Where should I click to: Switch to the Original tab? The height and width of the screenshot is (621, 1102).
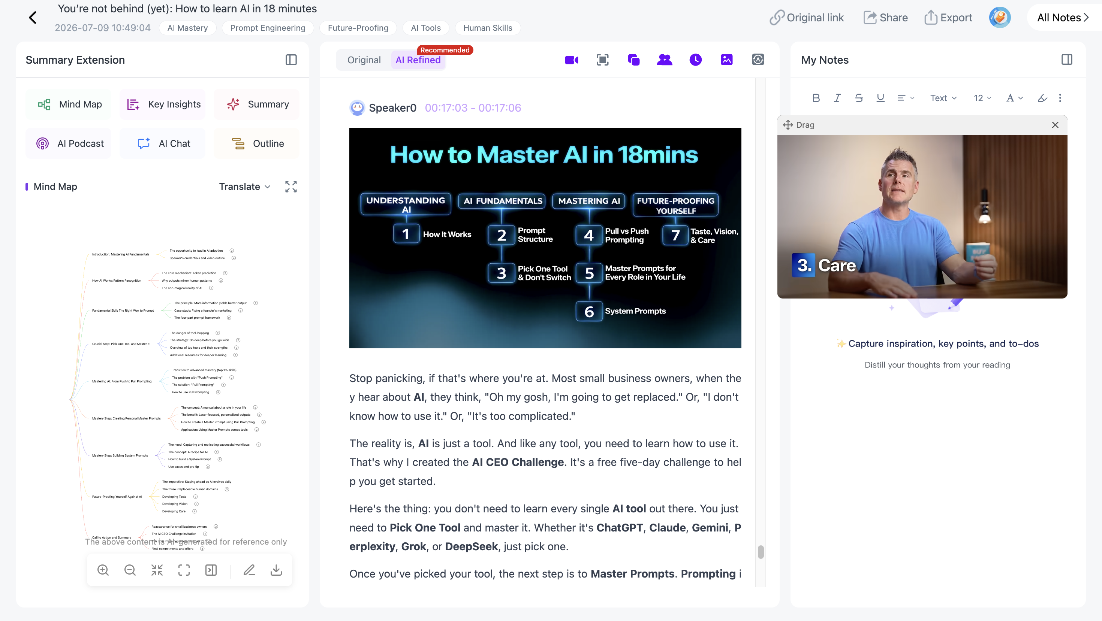[x=364, y=60]
